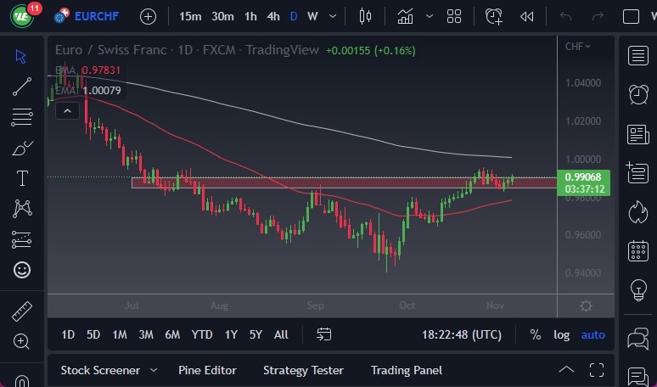657x387 pixels.
Task: Select the trend line drawing tool
Action: click(x=22, y=87)
